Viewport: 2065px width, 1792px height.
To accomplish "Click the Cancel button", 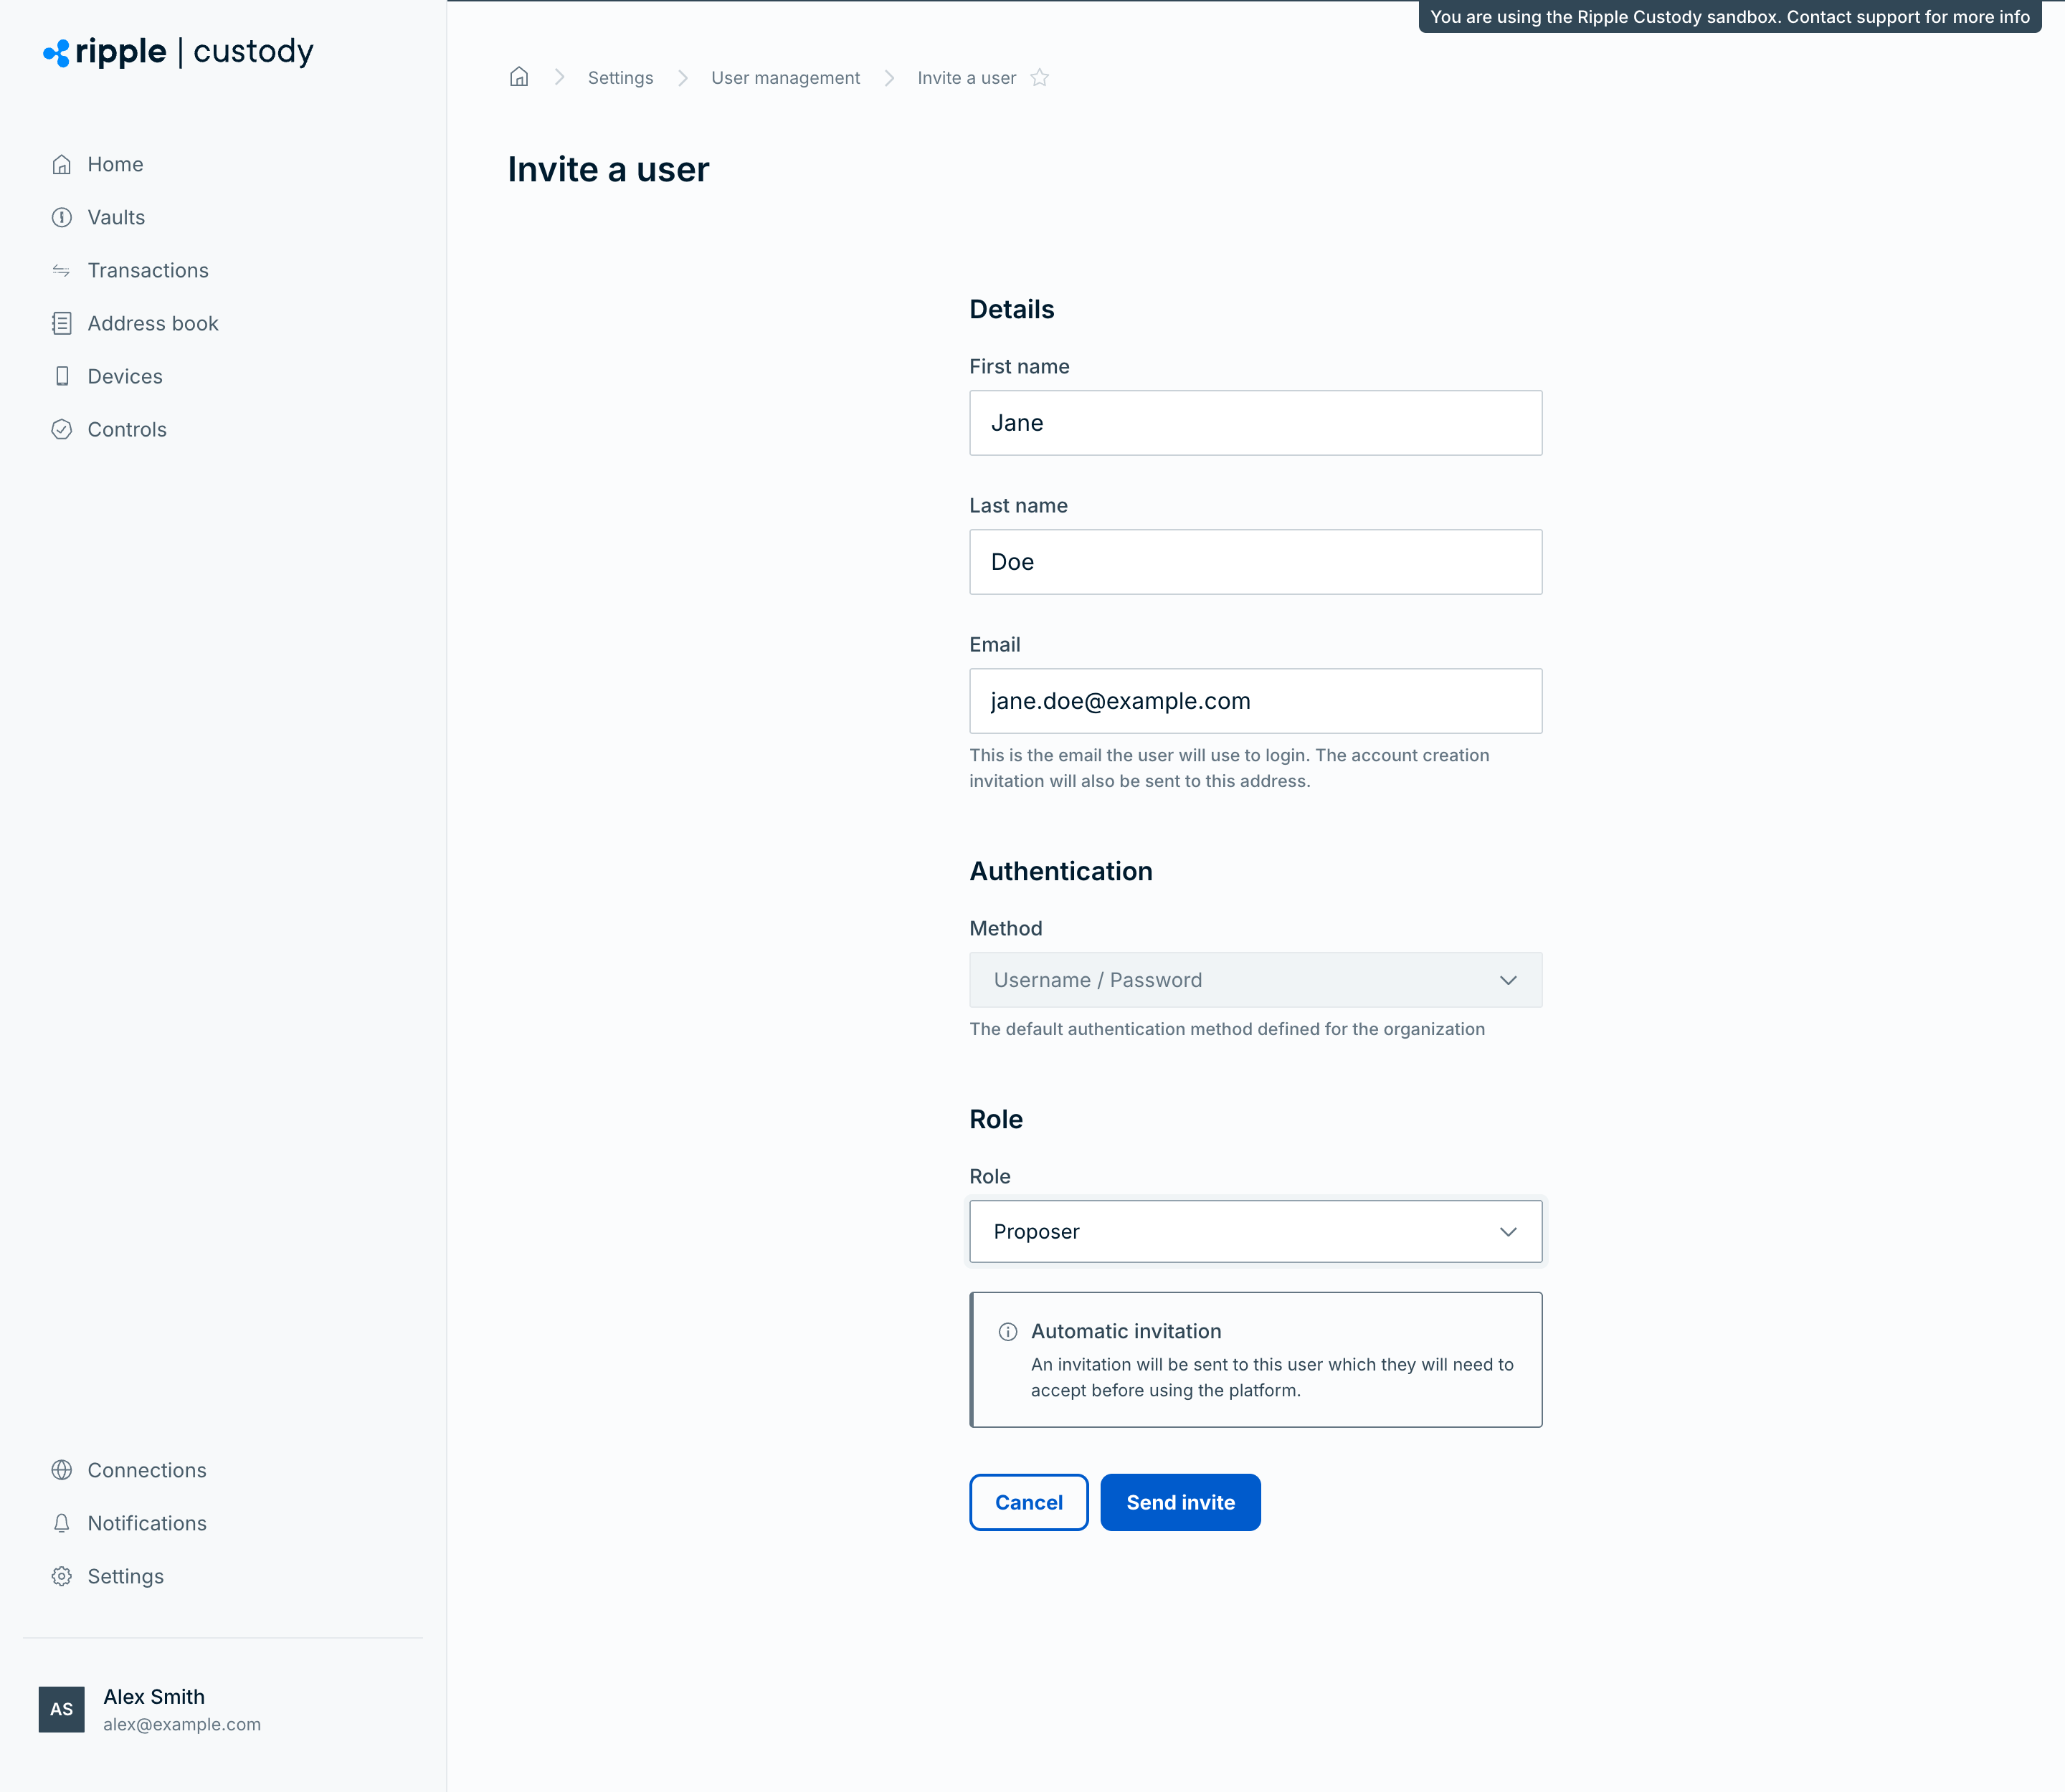I will [1028, 1502].
